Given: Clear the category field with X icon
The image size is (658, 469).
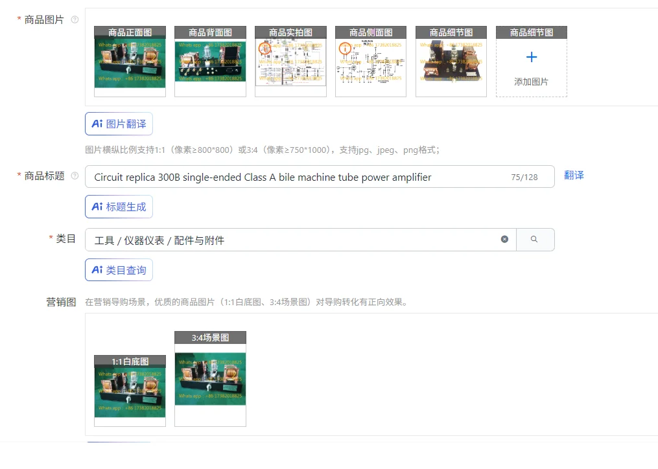Looking at the screenshot, I should pyautogui.click(x=504, y=240).
